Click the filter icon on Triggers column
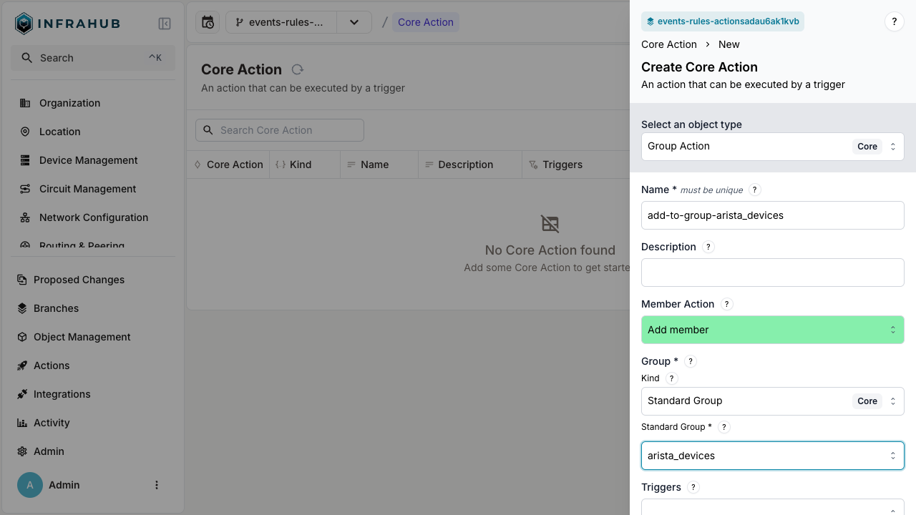Image resolution: width=916 pixels, height=515 pixels. coord(533,165)
